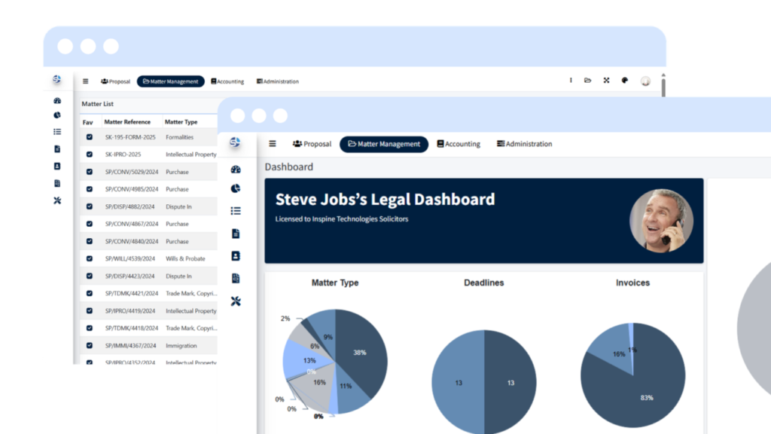
Task: Click the app logo in the back window
Action: pyautogui.click(x=57, y=79)
